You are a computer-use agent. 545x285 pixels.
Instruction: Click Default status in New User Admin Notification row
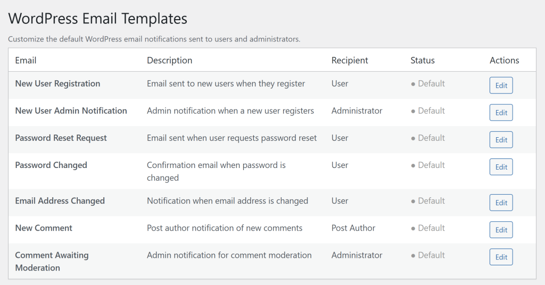coord(428,111)
